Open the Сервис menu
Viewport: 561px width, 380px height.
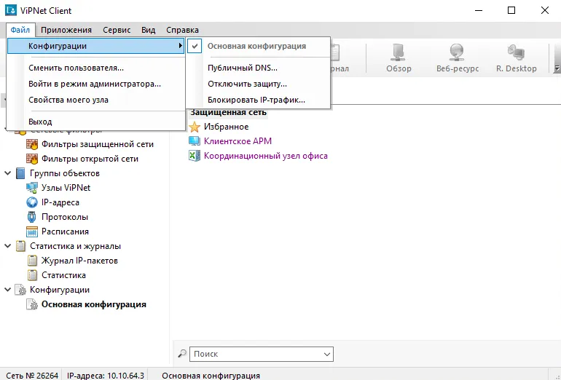pos(117,30)
